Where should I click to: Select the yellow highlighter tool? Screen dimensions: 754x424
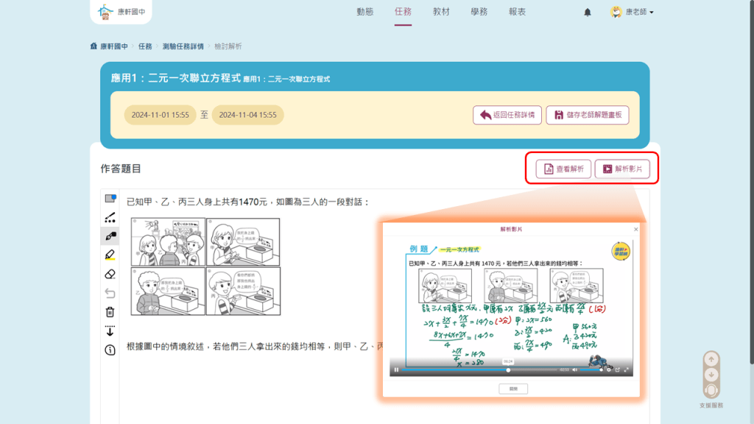[110, 255]
